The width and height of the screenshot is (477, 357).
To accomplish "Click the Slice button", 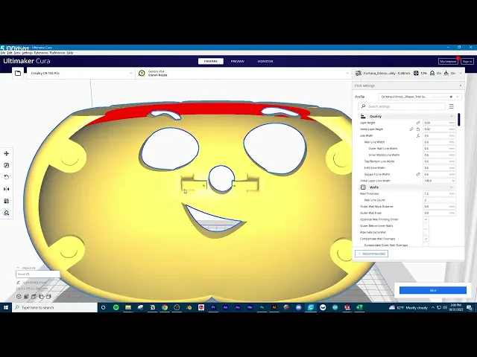I will point(433,291).
